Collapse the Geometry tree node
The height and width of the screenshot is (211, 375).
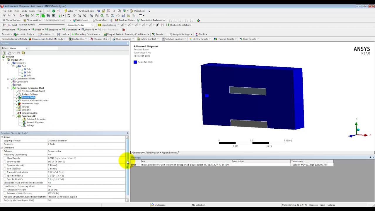(x=8, y=63)
